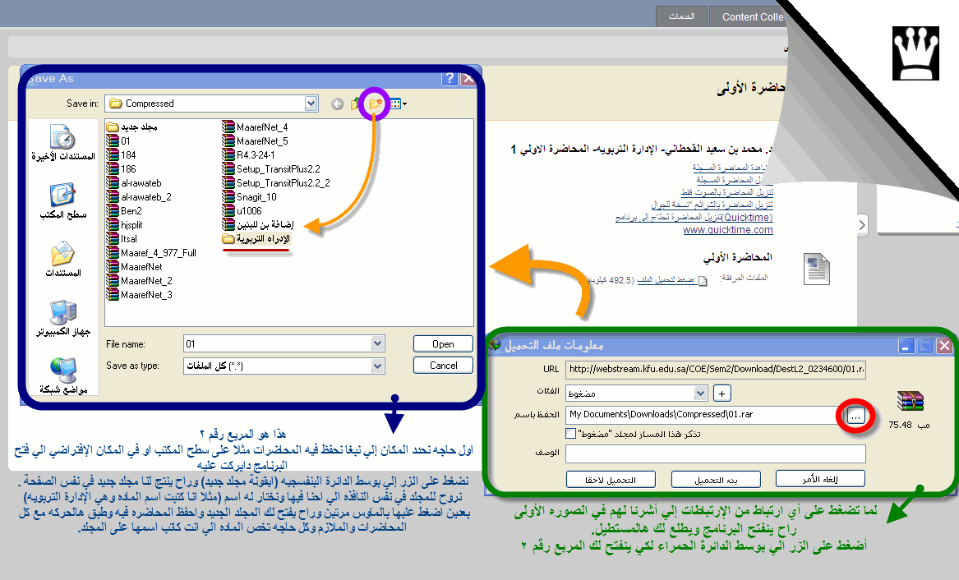Select the Setup_TransitPlus2.2_2 archive
This screenshot has width=959, height=580.
tap(276, 183)
